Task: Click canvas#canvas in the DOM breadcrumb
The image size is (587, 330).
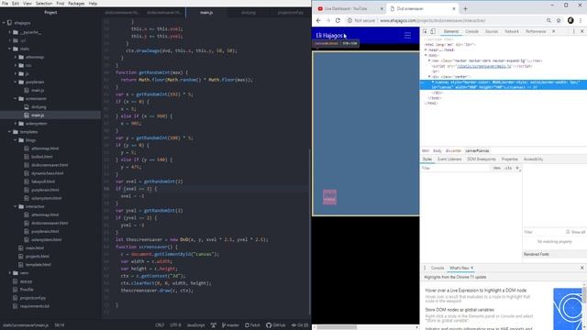Action: [477, 150]
